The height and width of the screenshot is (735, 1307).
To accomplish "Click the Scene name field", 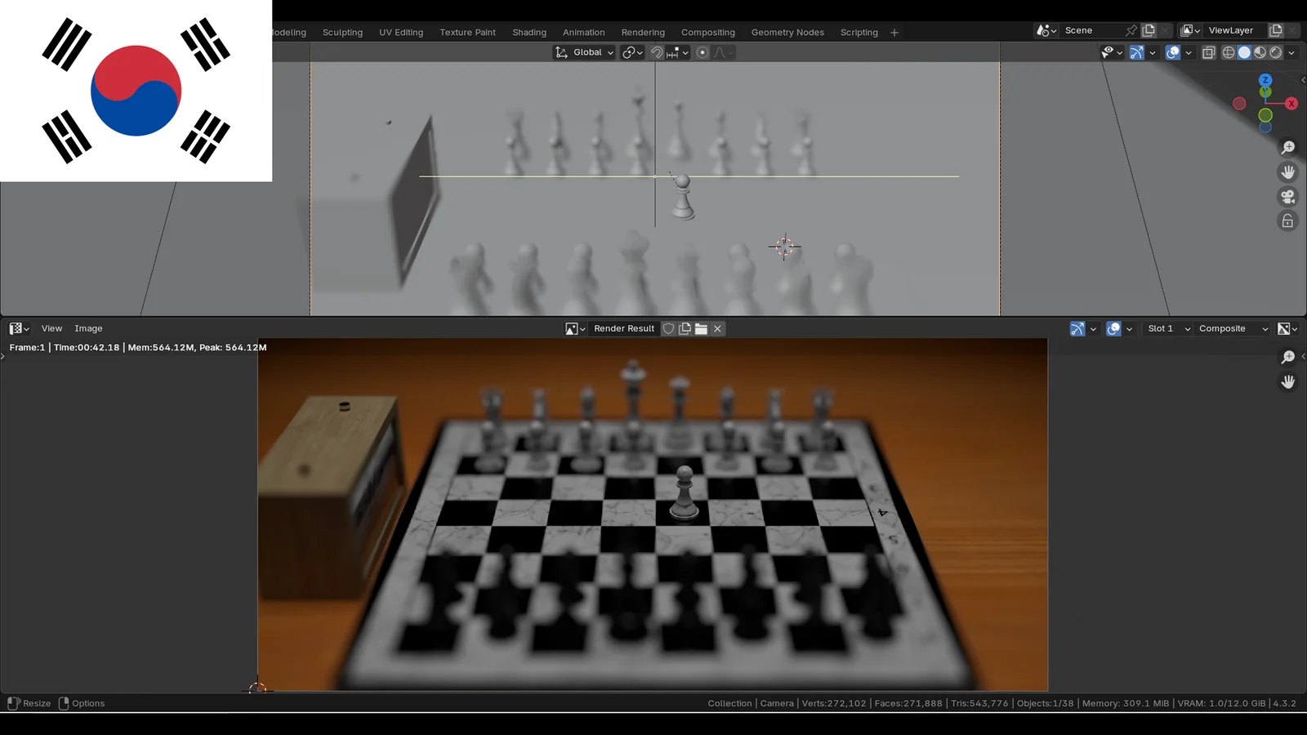I will [1091, 30].
